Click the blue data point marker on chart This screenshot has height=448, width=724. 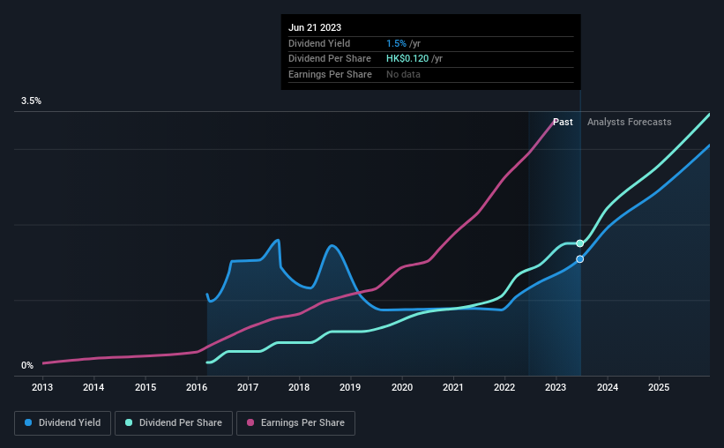pos(580,259)
